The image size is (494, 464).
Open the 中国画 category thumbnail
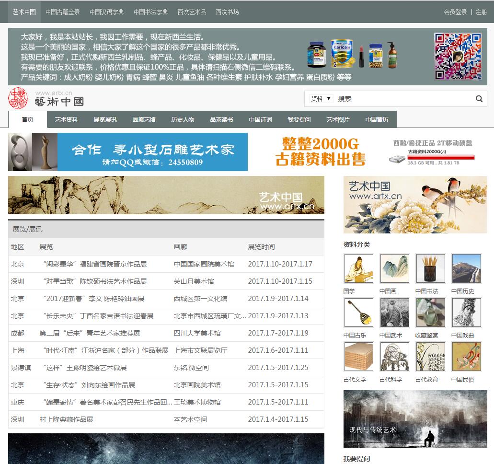(x=394, y=268)
